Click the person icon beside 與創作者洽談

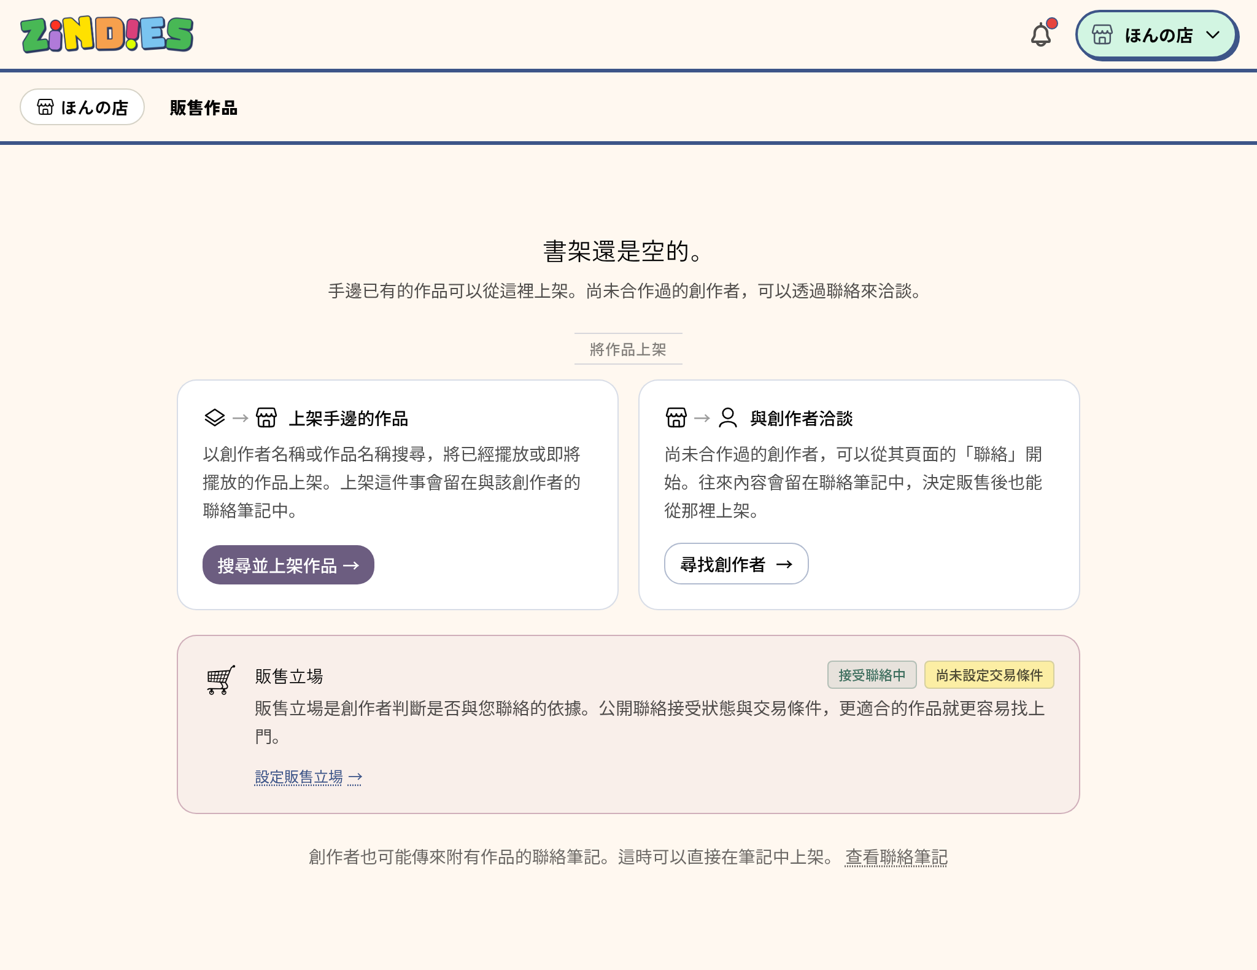pyautogui.click(x=728, y=418)
